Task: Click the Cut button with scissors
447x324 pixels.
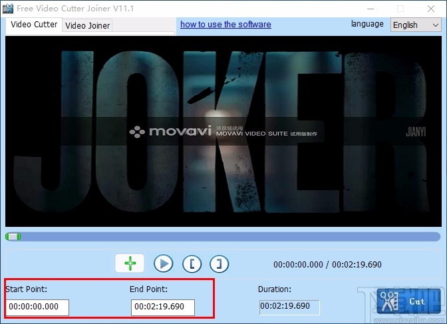Action: [408, 301]
